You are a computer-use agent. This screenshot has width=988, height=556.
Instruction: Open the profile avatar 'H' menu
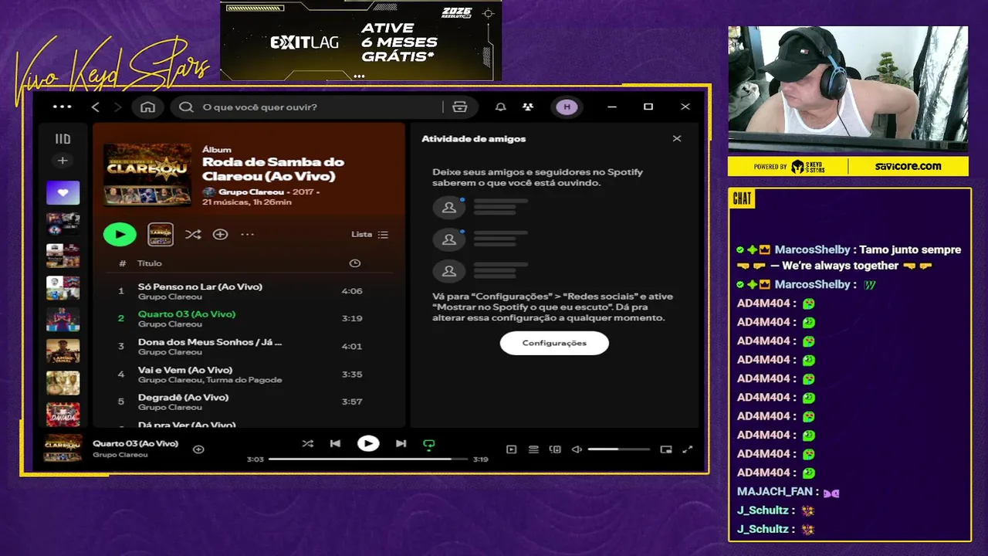(567, 107)
